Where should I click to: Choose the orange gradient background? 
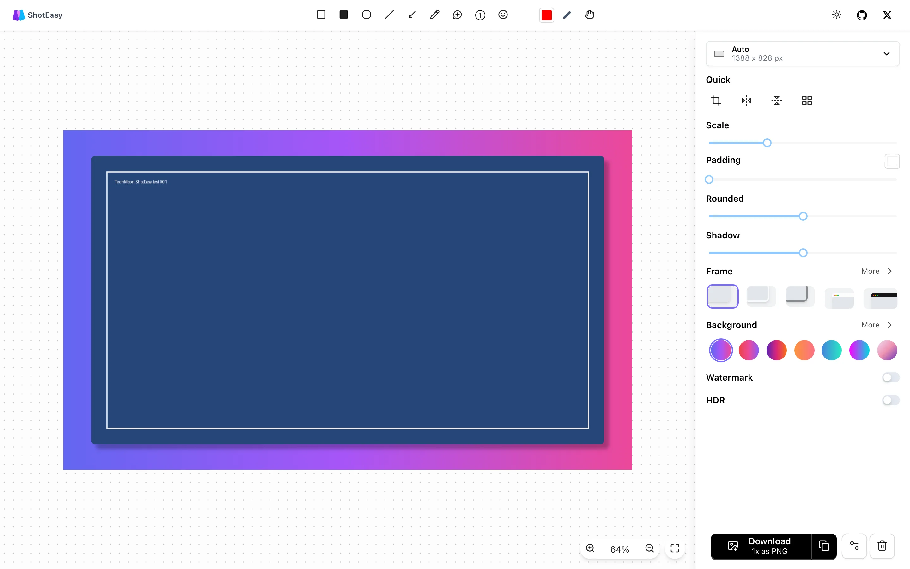tap(804, 350)
